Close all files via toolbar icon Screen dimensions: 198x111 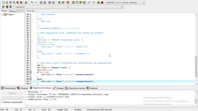pos(21,2)
